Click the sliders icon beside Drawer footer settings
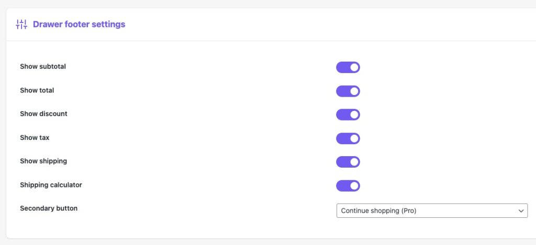 (x=21, y=25)
